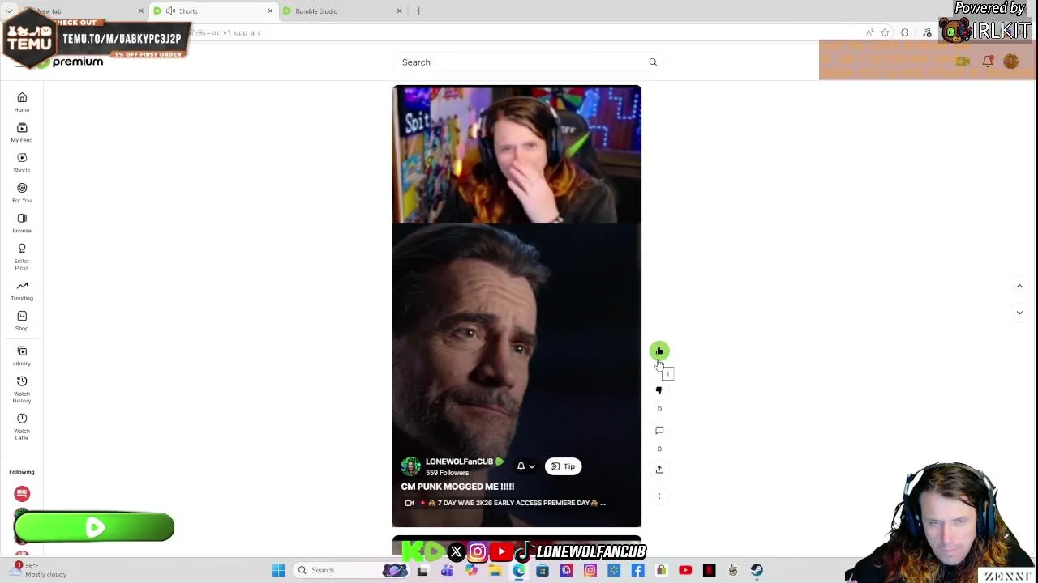The height and width of the screenshot is (583, 1038).
Task: Go to Shorts in the sidebar
Action: click(x=22, y=163)
